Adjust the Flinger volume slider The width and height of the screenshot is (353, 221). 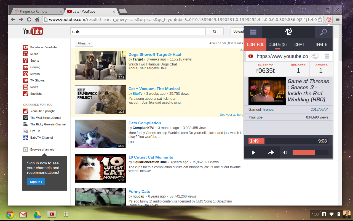311,152
